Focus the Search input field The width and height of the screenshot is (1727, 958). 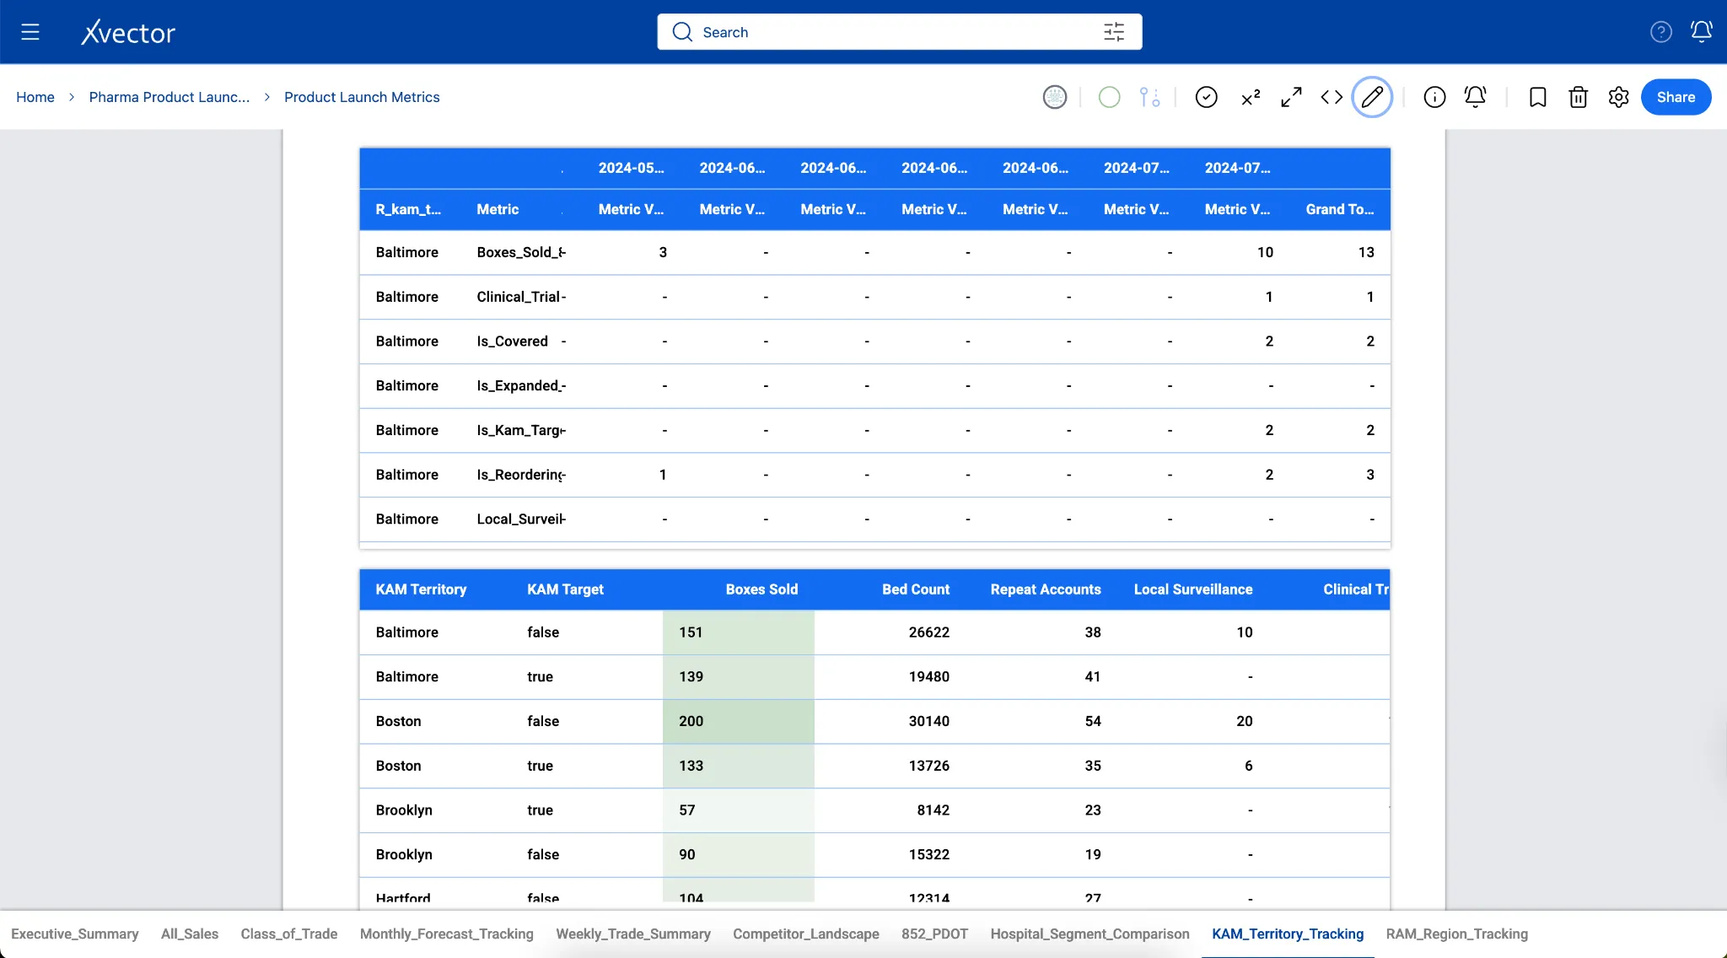899,32
